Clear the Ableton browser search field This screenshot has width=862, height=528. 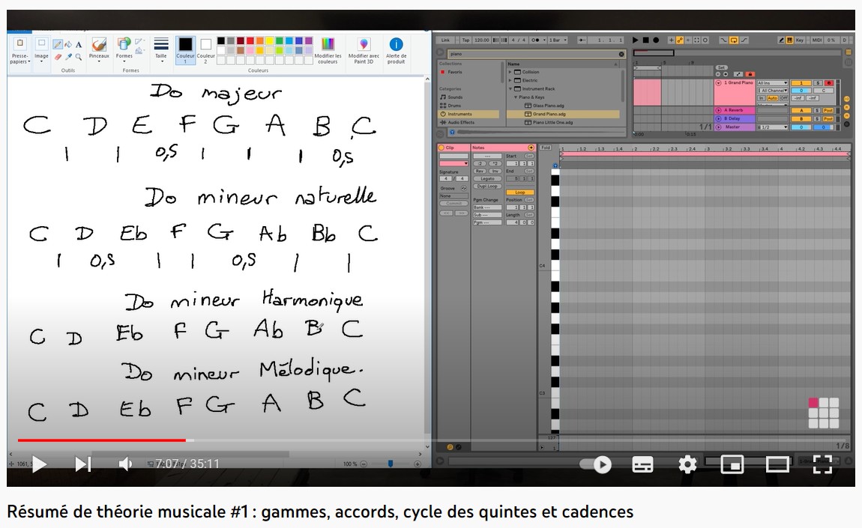pyautogui.click(x=621, y=54)
